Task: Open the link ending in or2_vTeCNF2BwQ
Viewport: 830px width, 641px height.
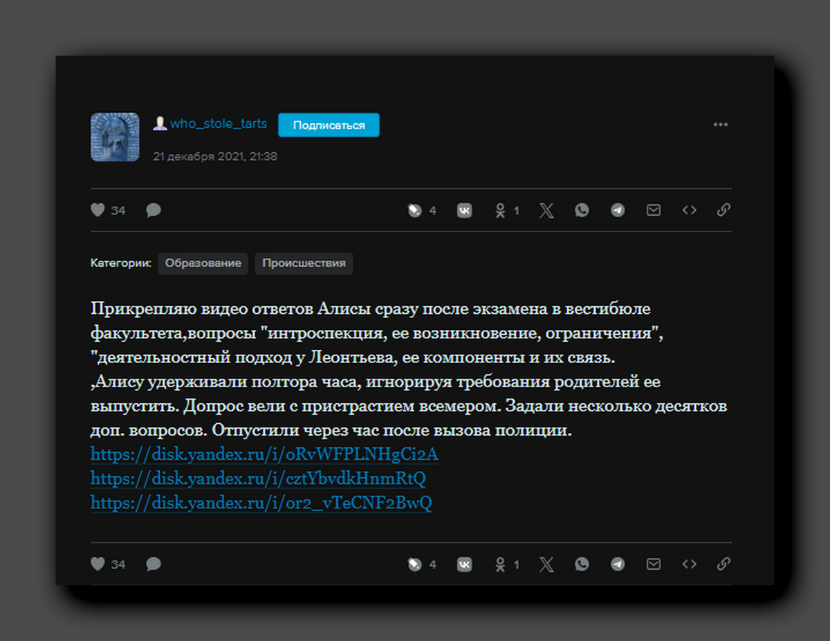Action: pyautogui.click(x=261, y=503)
